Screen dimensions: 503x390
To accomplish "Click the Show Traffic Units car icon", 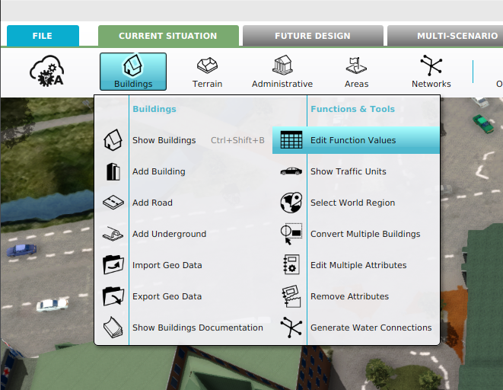I will click(291, 171).
